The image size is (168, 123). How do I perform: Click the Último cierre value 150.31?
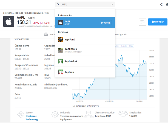pos(18,49)
